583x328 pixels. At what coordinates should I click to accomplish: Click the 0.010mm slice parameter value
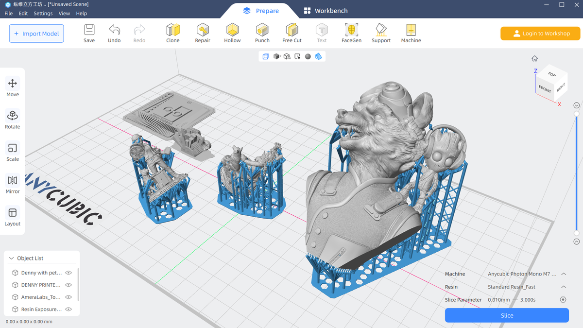click(x=498, y=300)
